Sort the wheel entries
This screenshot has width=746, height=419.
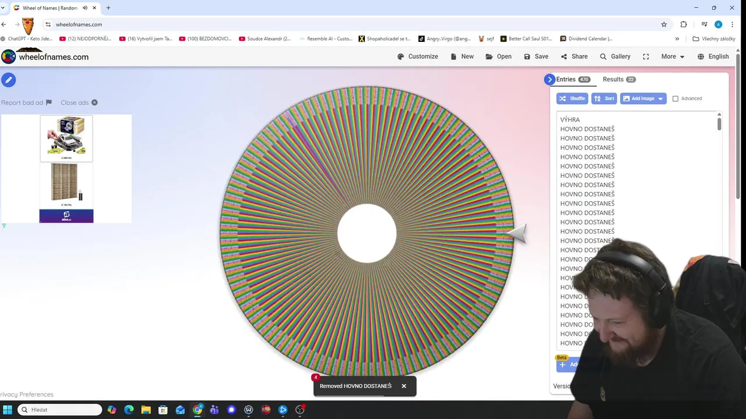(604, 98)
